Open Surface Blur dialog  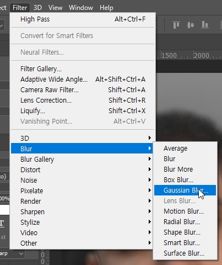pos(185,253)
